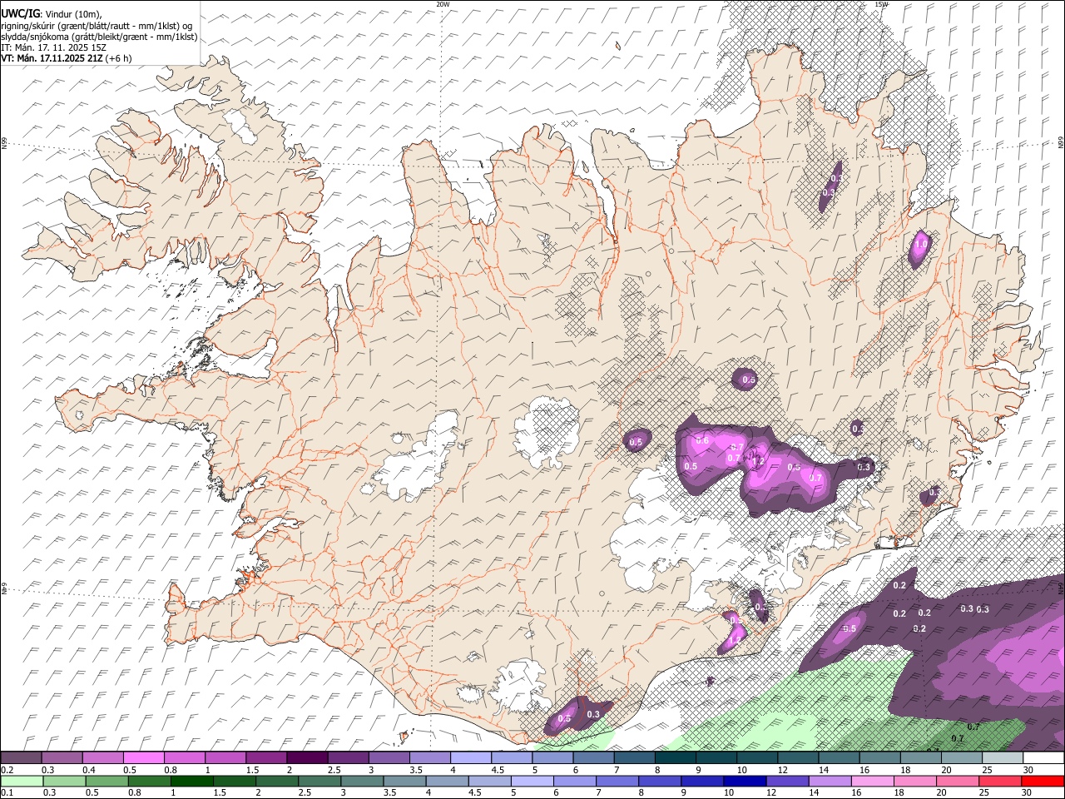1065x799 pixels.
Task: Click the dusky purple legend swatch labeled 0.2
Action: [21, 757]
